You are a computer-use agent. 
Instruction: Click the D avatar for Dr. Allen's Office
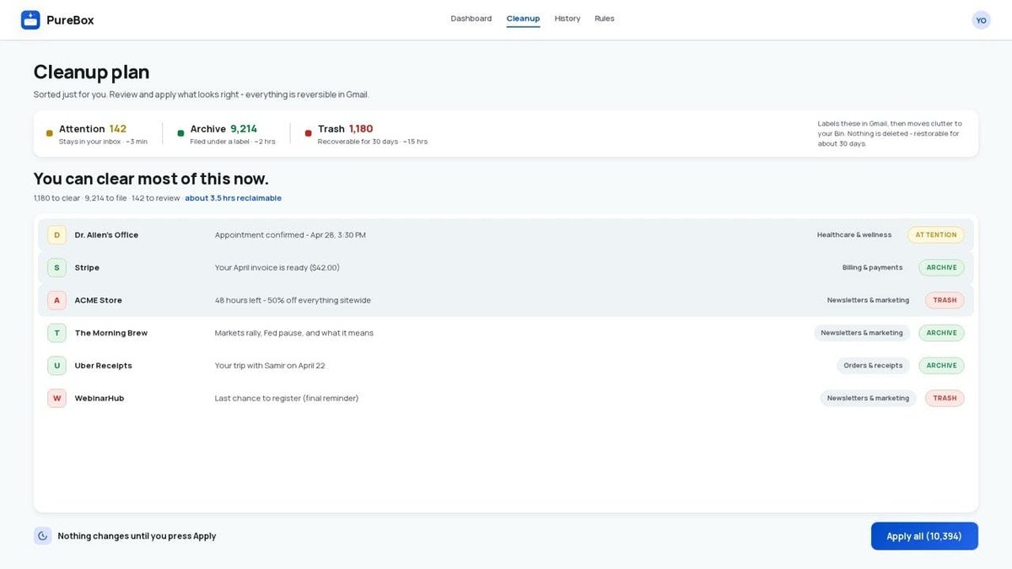pyautogui.click(x=57, y=235)
